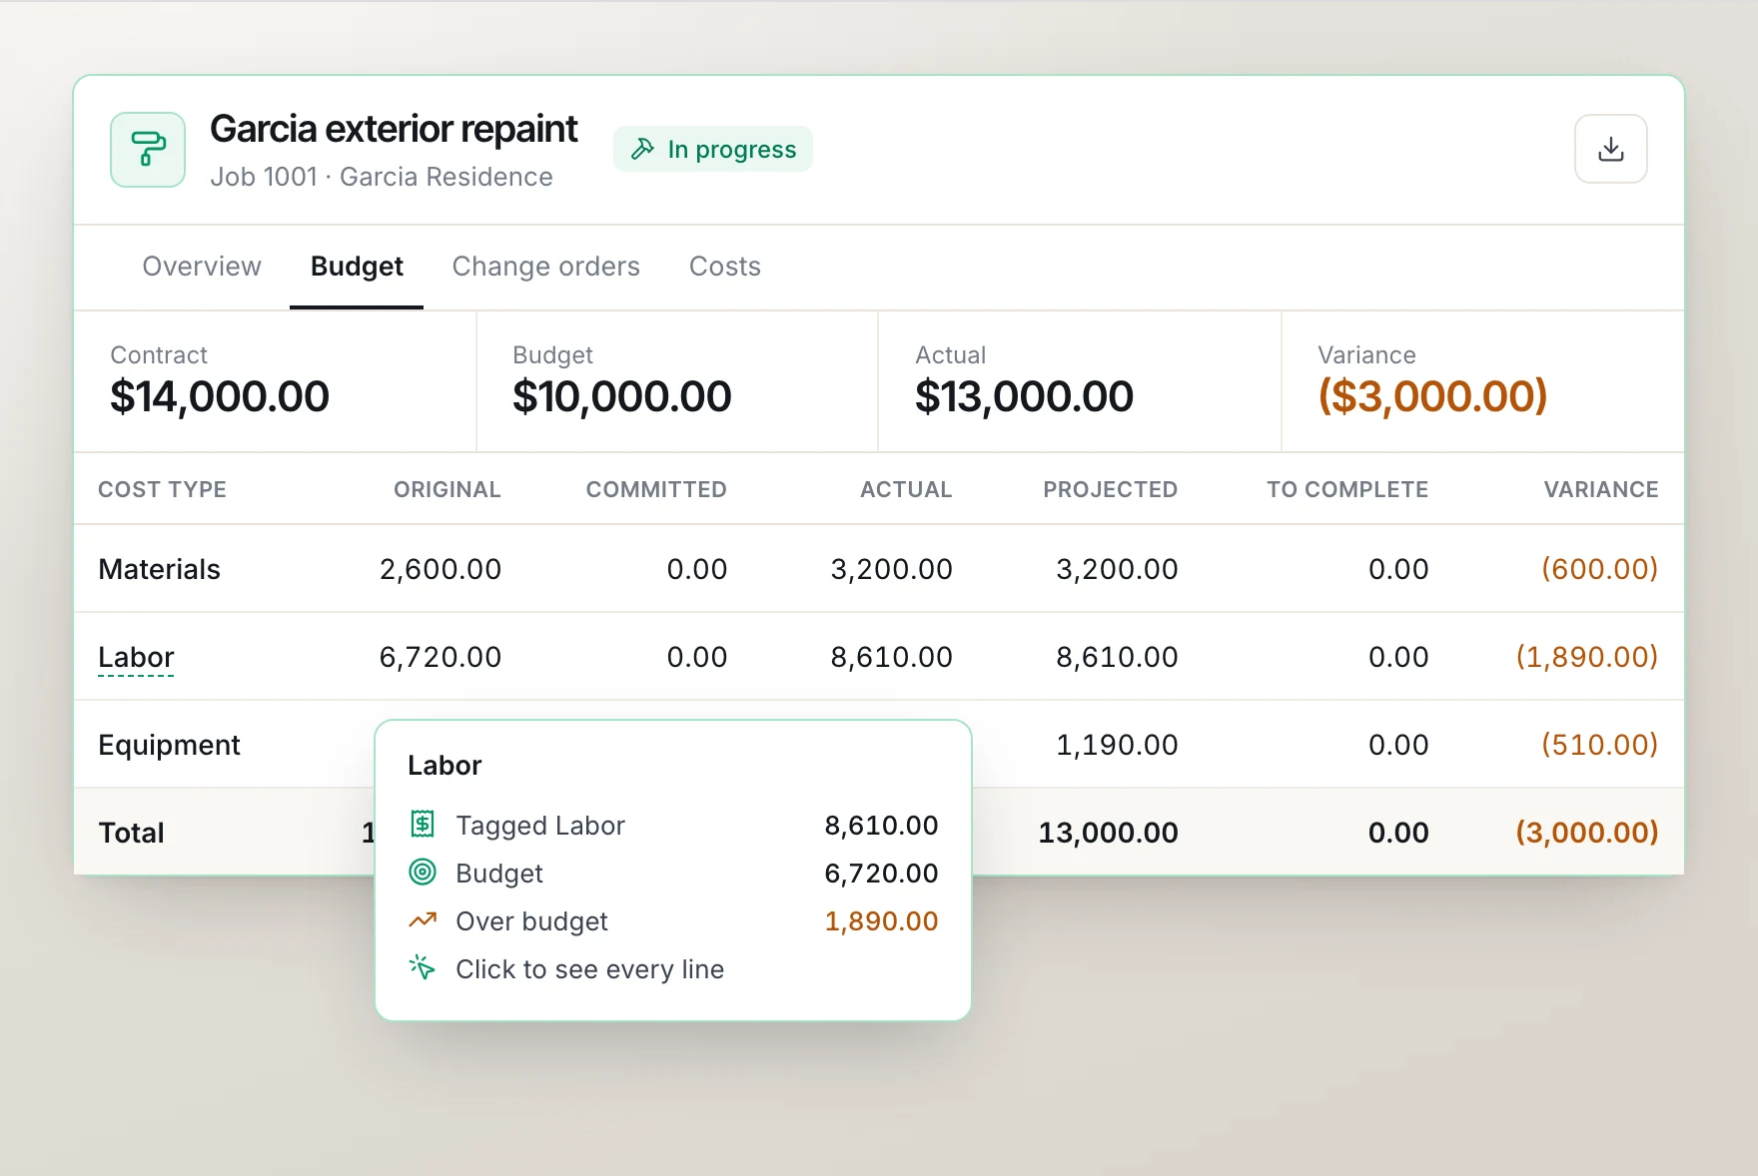Click the Contract $14,000.00 amount
Screen dimensions: 1758x1176
[x=220, y=396]
